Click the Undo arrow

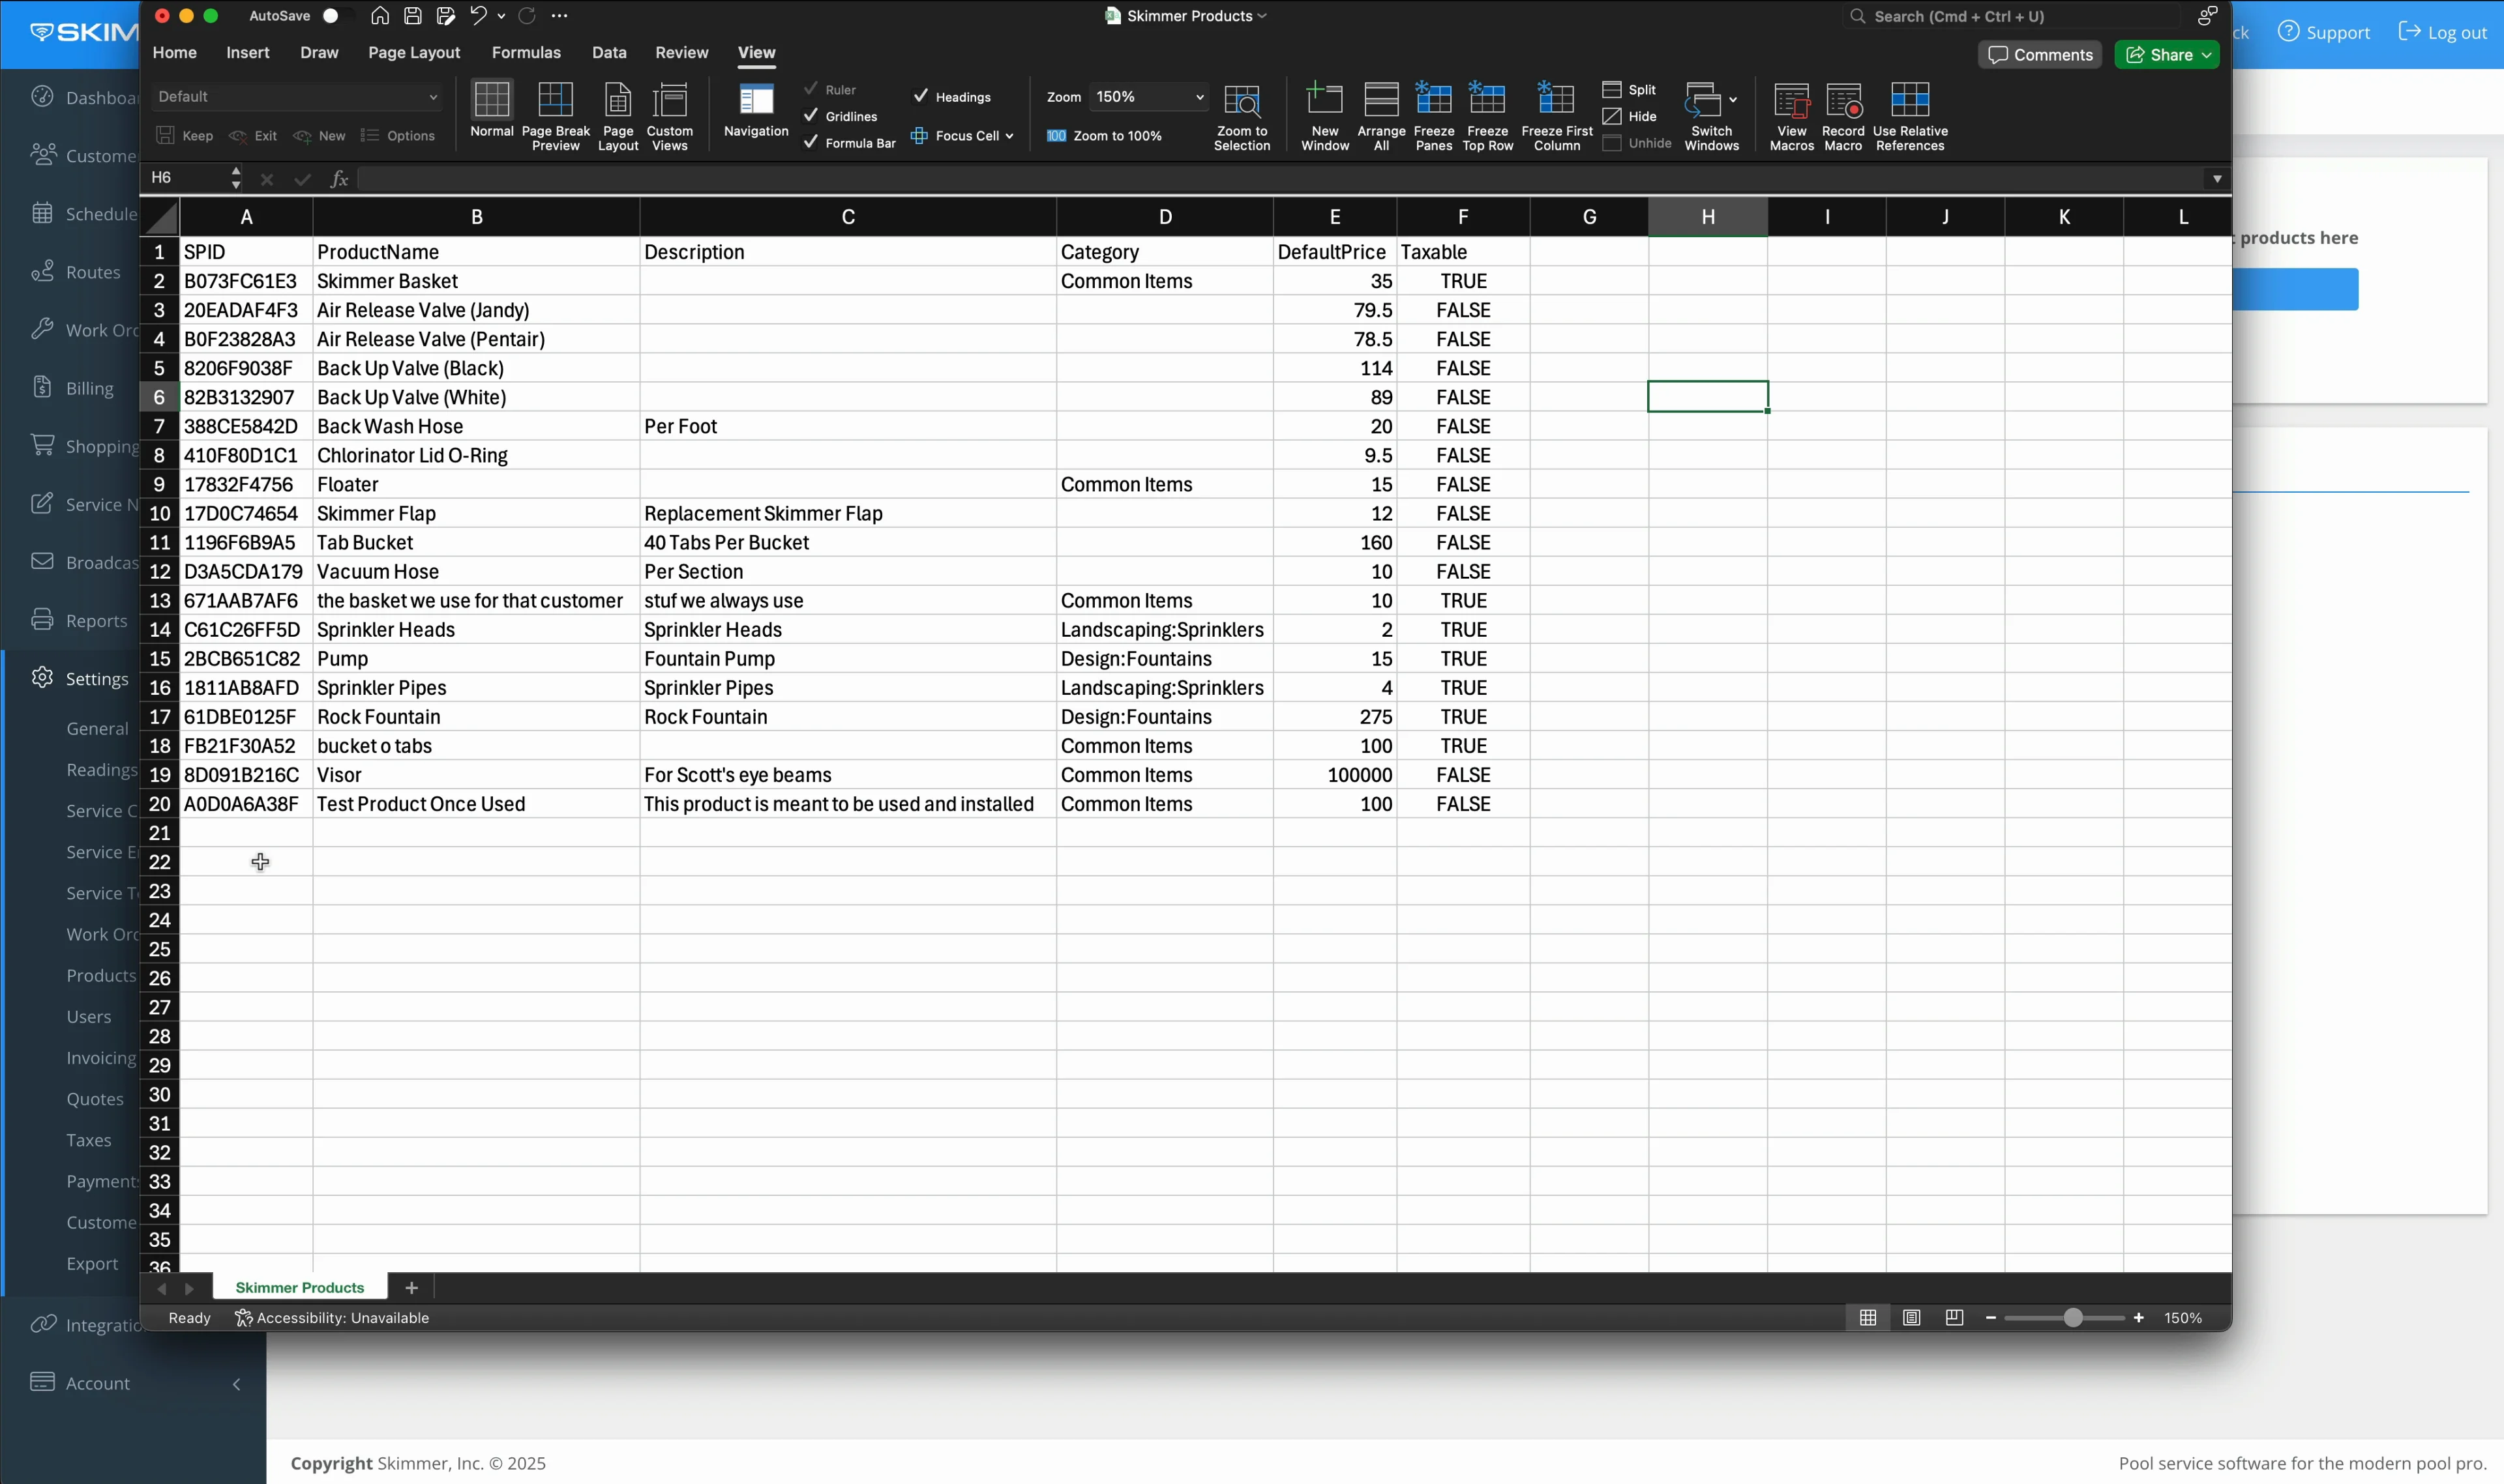pyautogui.click(x=478, y=16)
